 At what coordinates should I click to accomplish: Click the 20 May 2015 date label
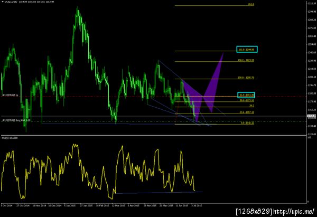pos(166,205)
